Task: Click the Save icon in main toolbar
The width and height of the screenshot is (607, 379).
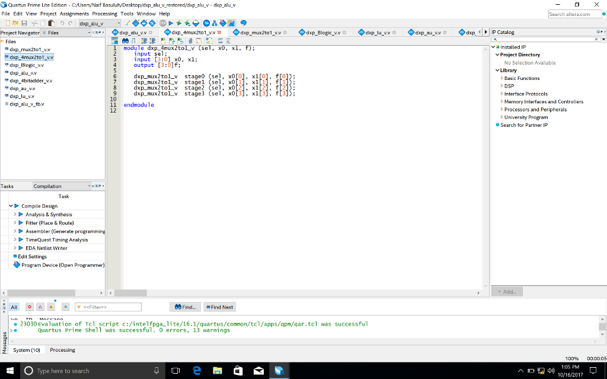Action: (24, 23)
